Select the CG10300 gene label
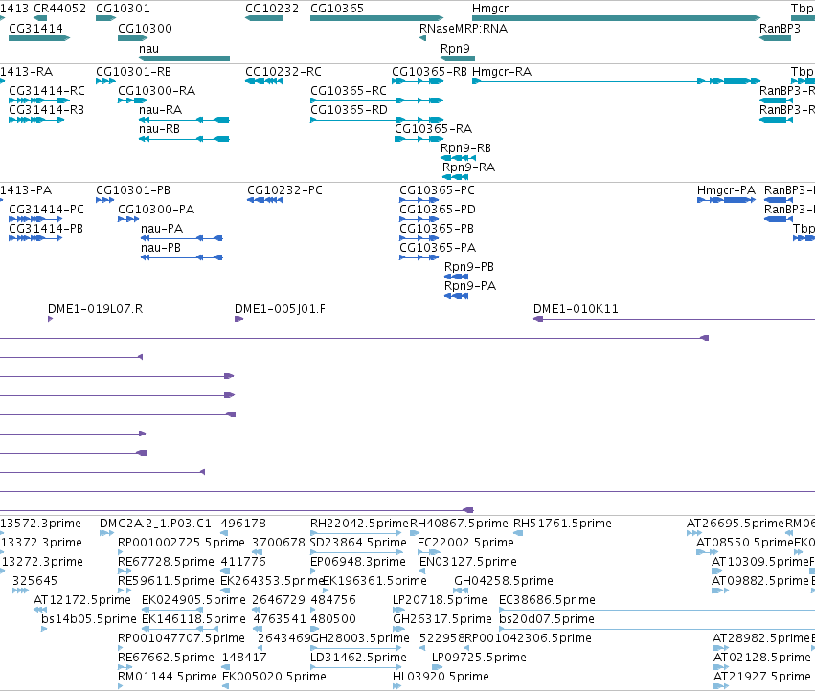The height and width of the screenshot is (691, 815). [x=145, y=29]
